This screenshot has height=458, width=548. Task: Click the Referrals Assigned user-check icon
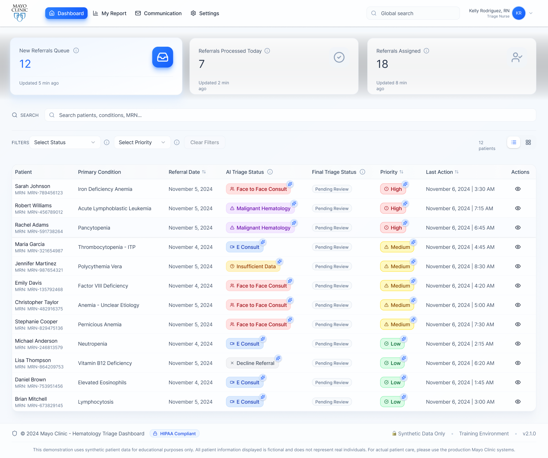pos(517,57)
